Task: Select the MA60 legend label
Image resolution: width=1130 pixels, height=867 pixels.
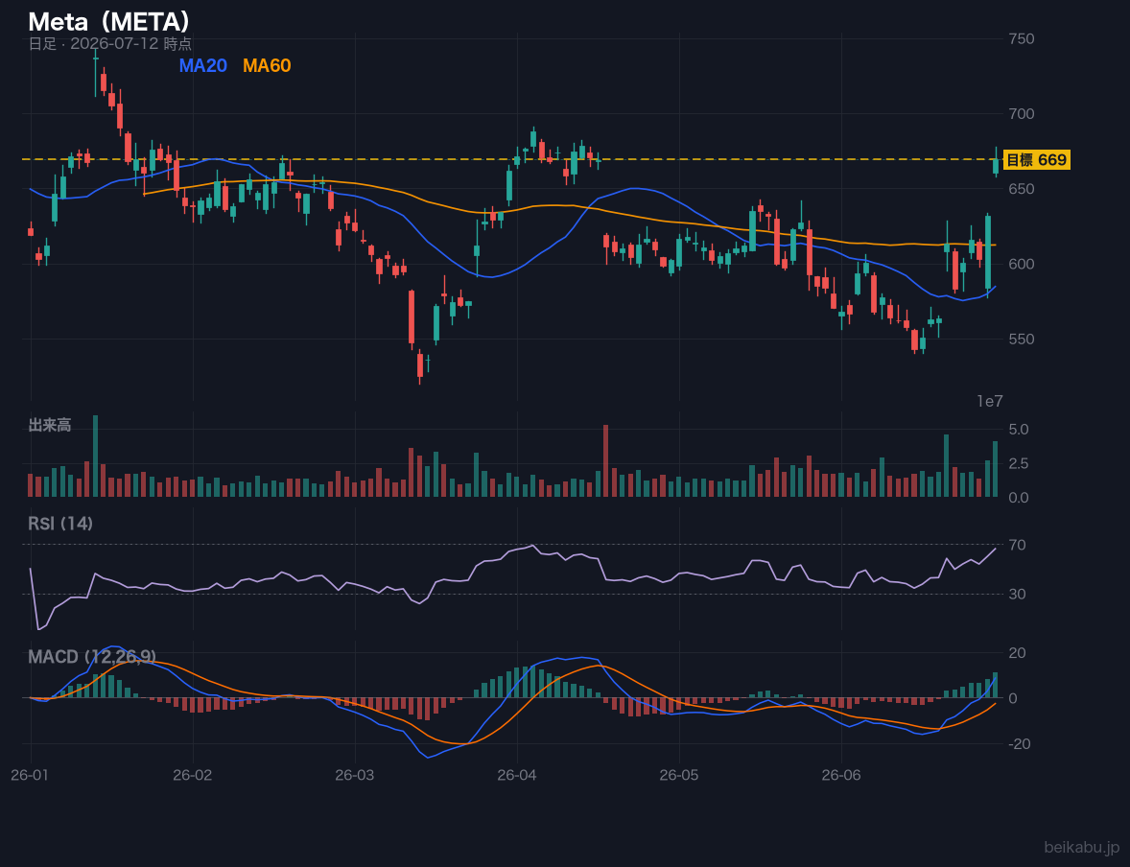Action: click(x=267, y=65)
